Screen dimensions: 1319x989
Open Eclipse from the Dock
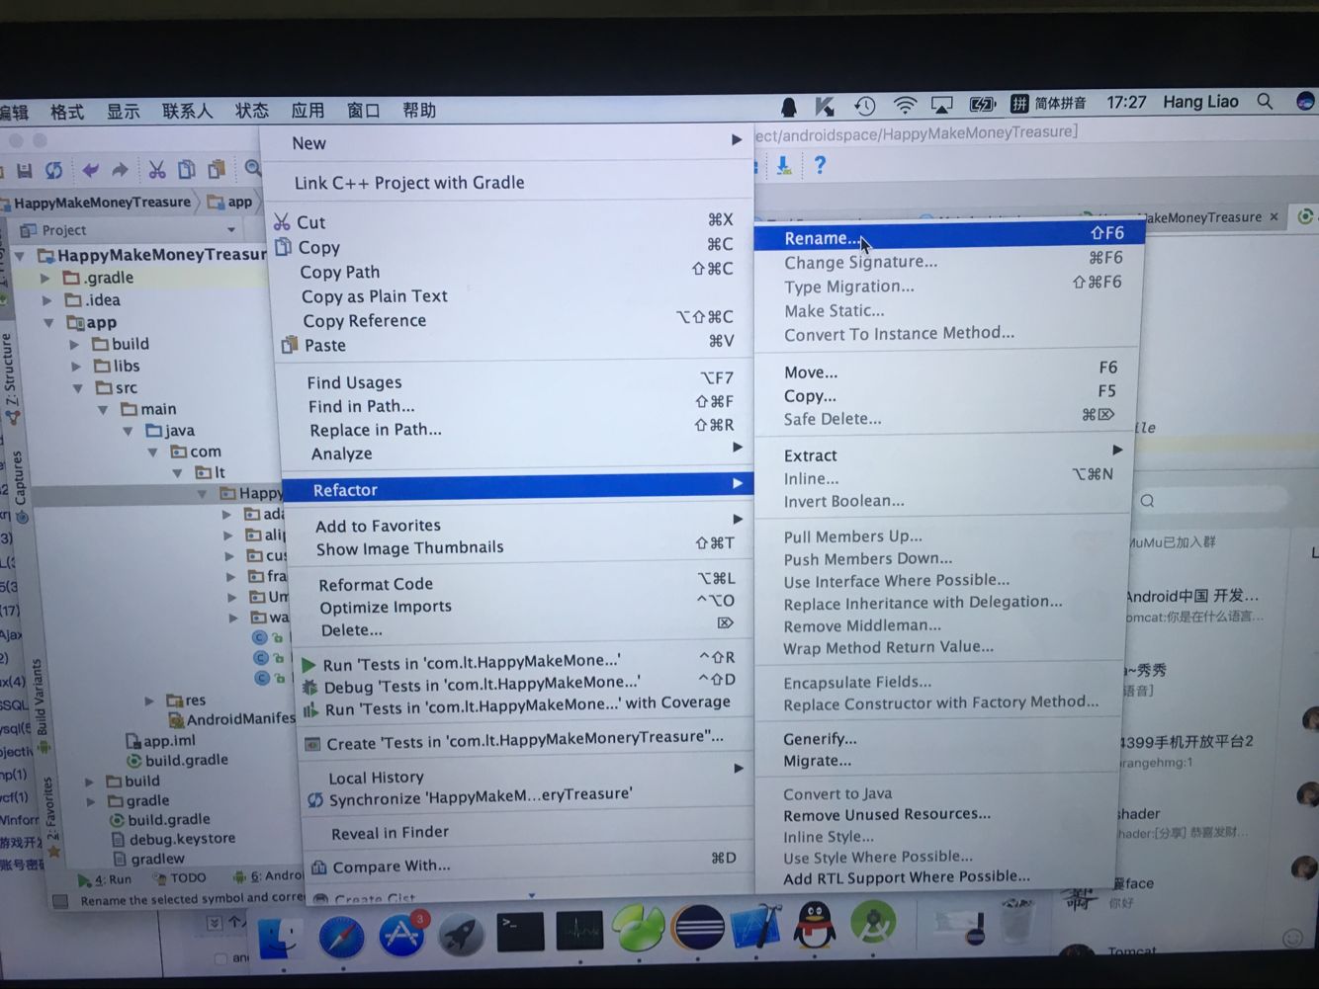pos(697,929)
